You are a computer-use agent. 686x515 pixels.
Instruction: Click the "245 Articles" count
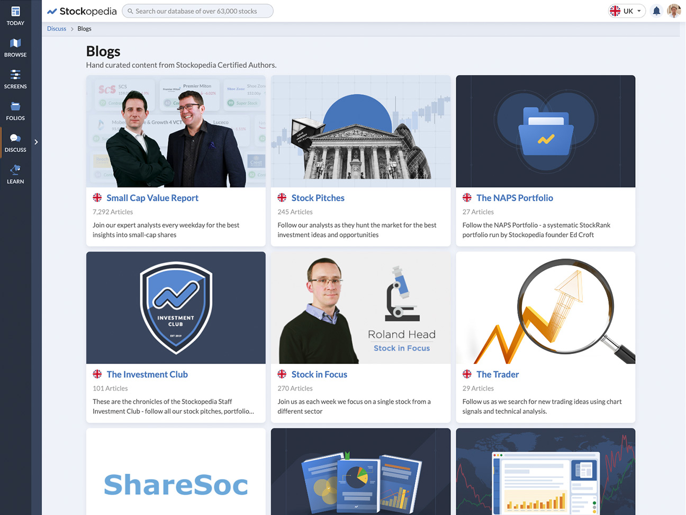pyautogui.click(x=295, y=212)
